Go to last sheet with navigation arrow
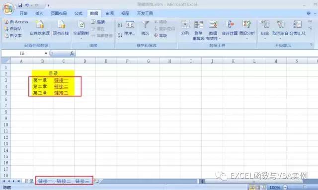The height and width of the screenshot is (190, 318). [x=18, y=181]
